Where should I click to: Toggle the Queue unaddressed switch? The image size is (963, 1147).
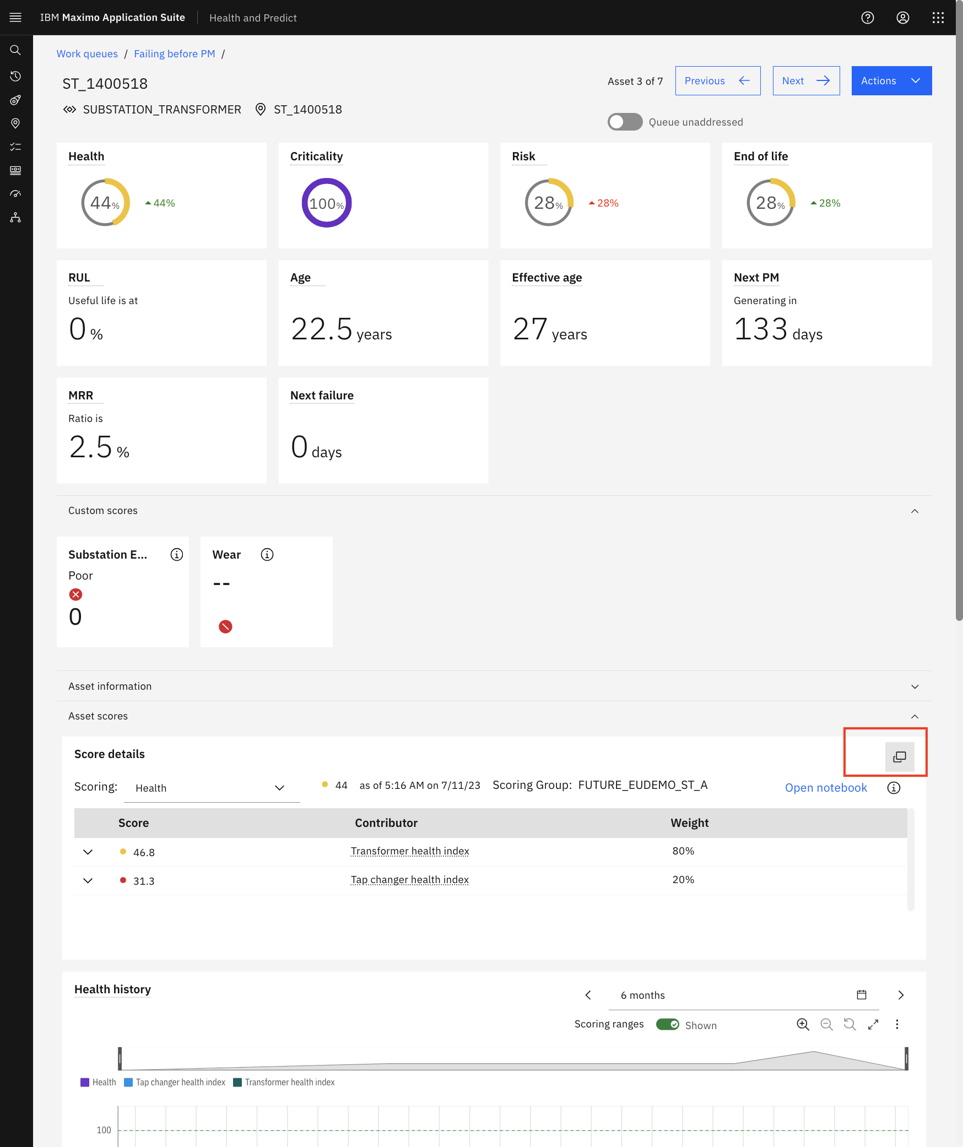pyautogui.click(x=625, y=122)
